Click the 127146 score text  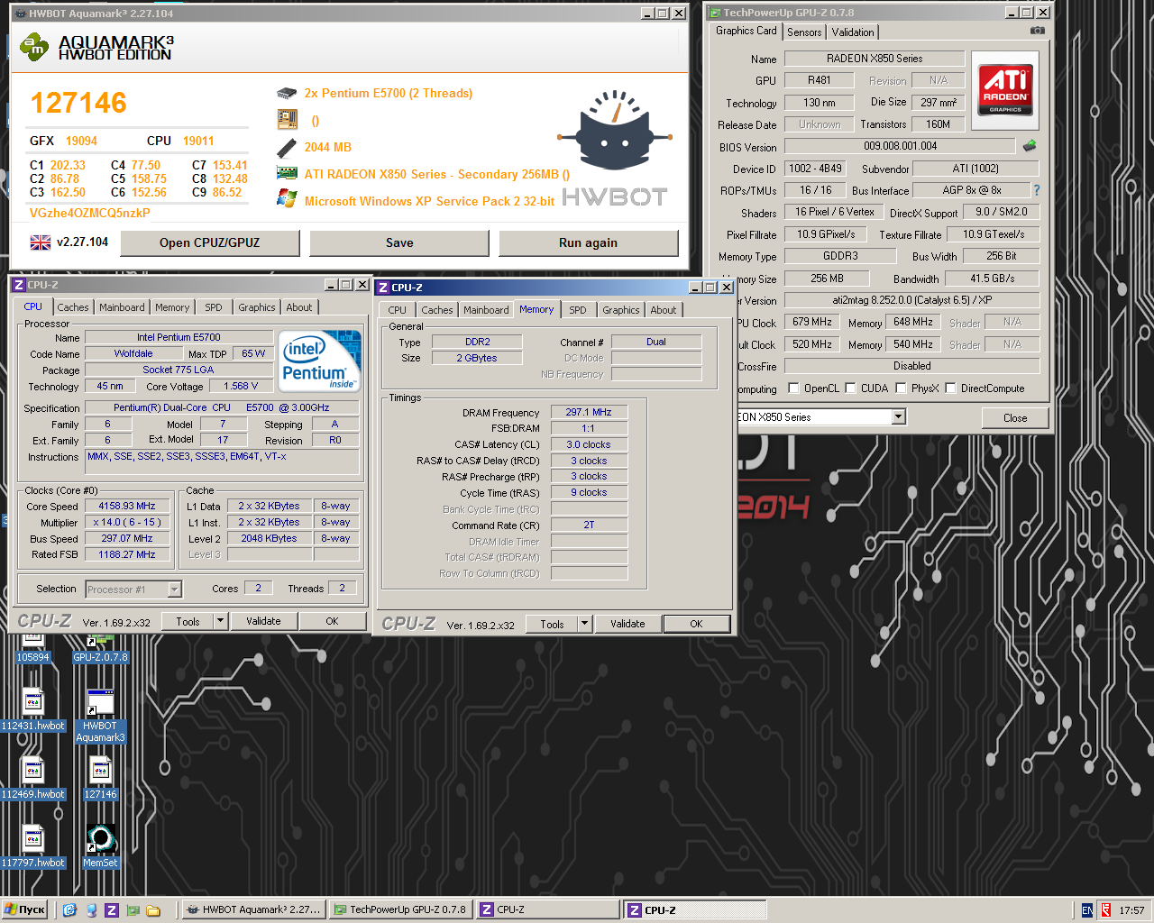(78, 103)
